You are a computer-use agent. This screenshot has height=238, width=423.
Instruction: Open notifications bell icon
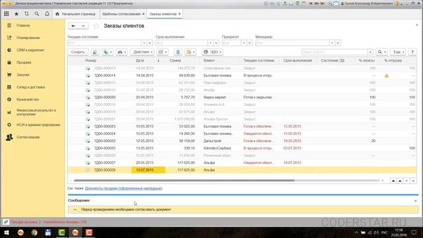(x=47, y=14)
